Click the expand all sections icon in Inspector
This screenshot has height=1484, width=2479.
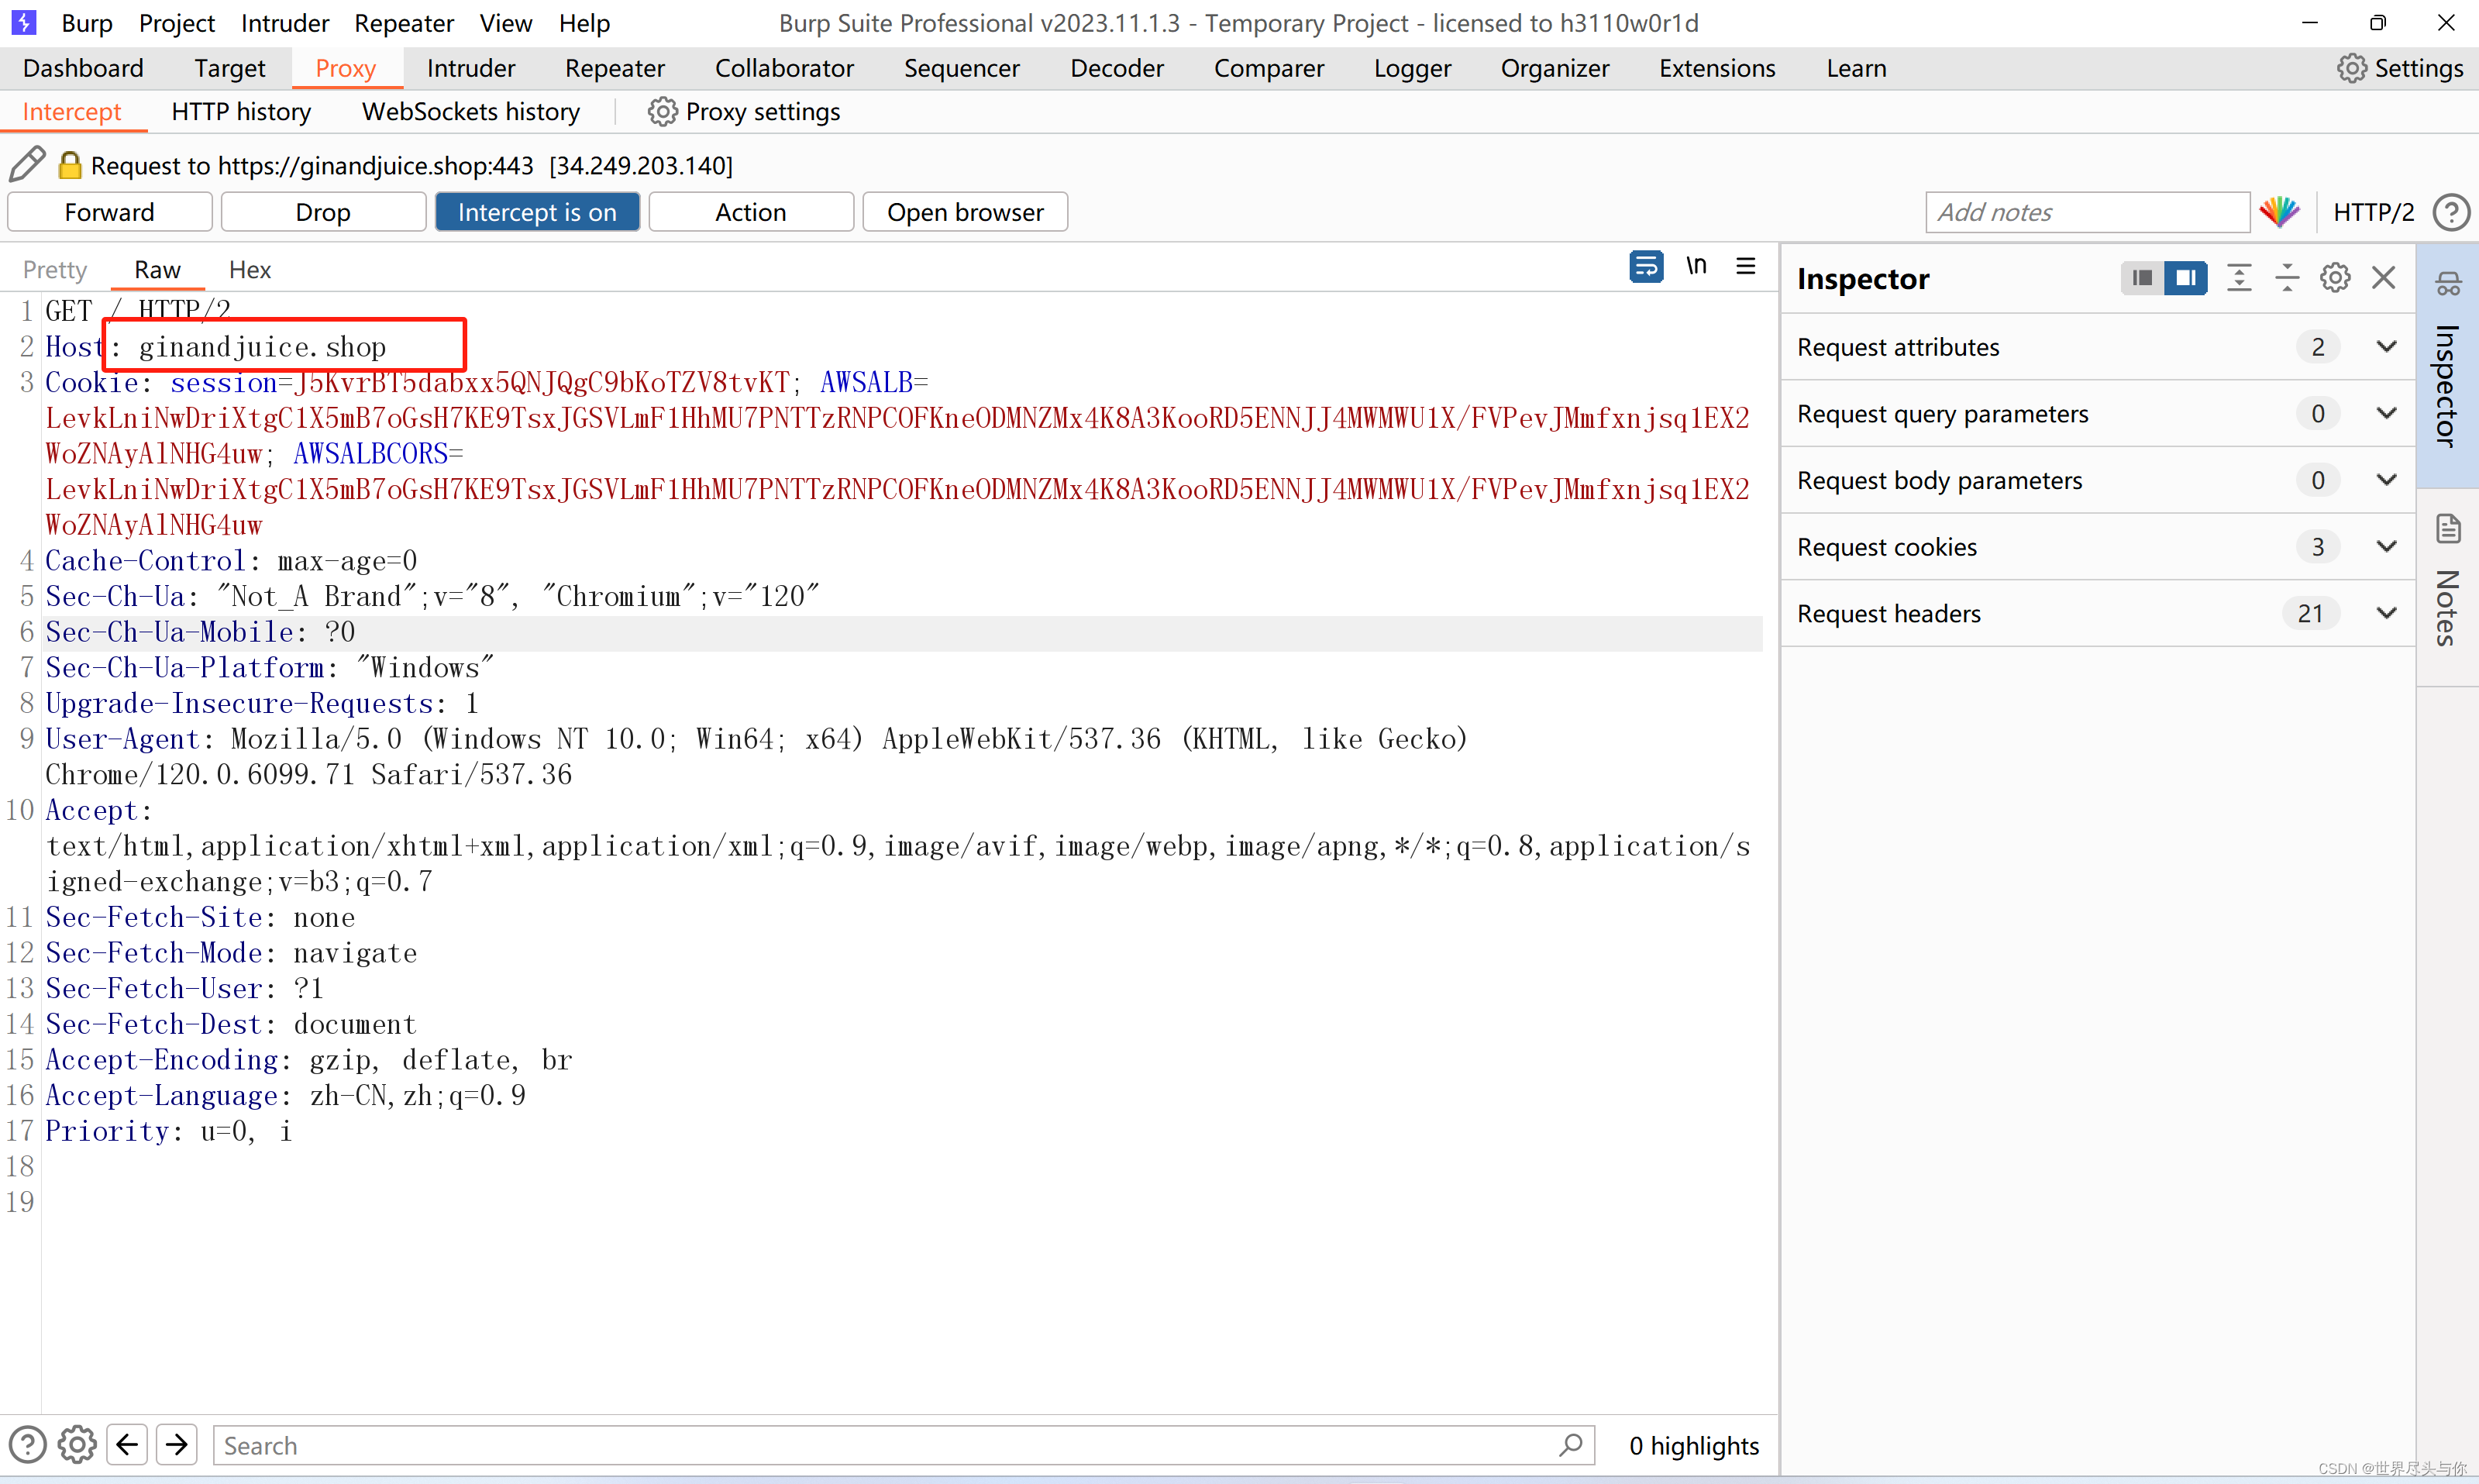[x=2239, y=278]
